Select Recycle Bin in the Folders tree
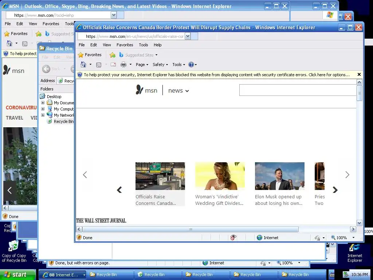 64,121
